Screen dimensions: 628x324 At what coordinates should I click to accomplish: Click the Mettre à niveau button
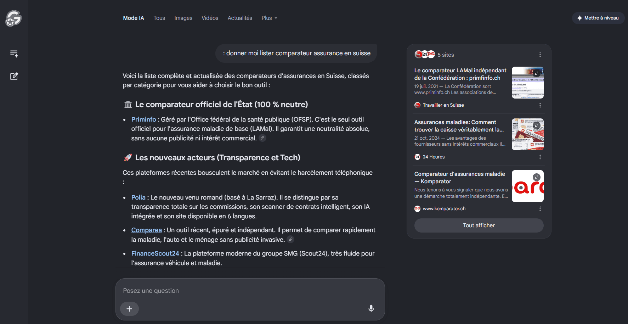tap(598, 18)
